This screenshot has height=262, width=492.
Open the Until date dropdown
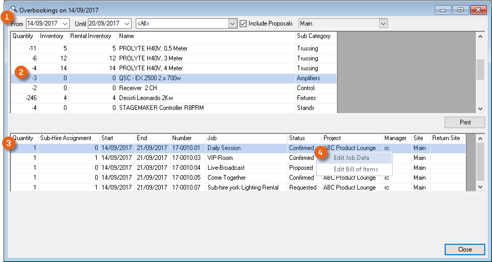click(127, 23)
